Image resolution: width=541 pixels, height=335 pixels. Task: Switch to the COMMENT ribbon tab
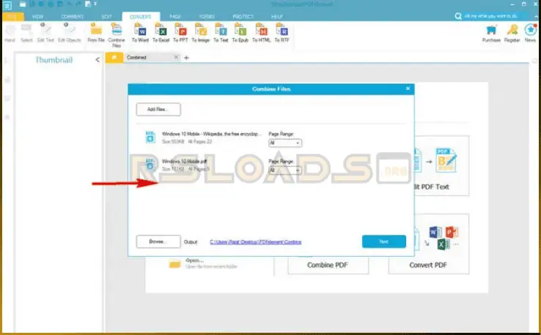pyautogui.click(x=72, y=17)
